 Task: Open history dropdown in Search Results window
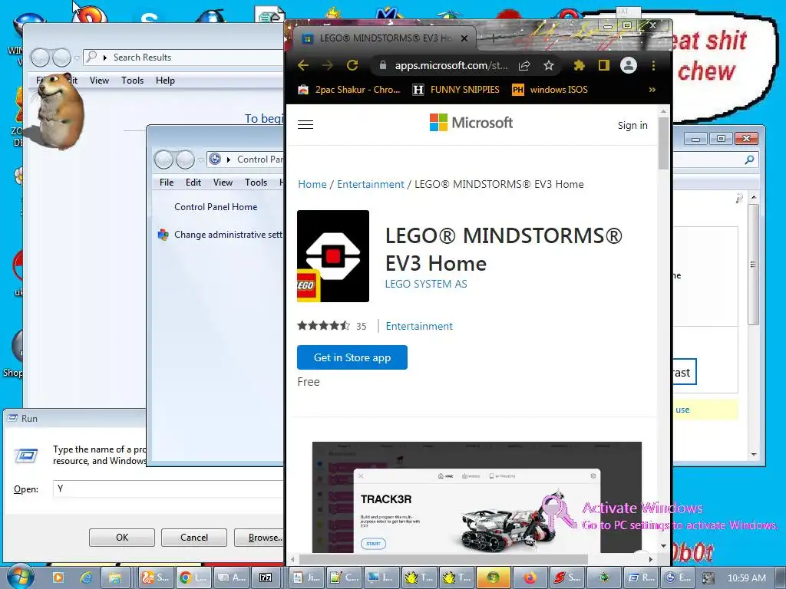pyautogui.click(x=77, y=58)
